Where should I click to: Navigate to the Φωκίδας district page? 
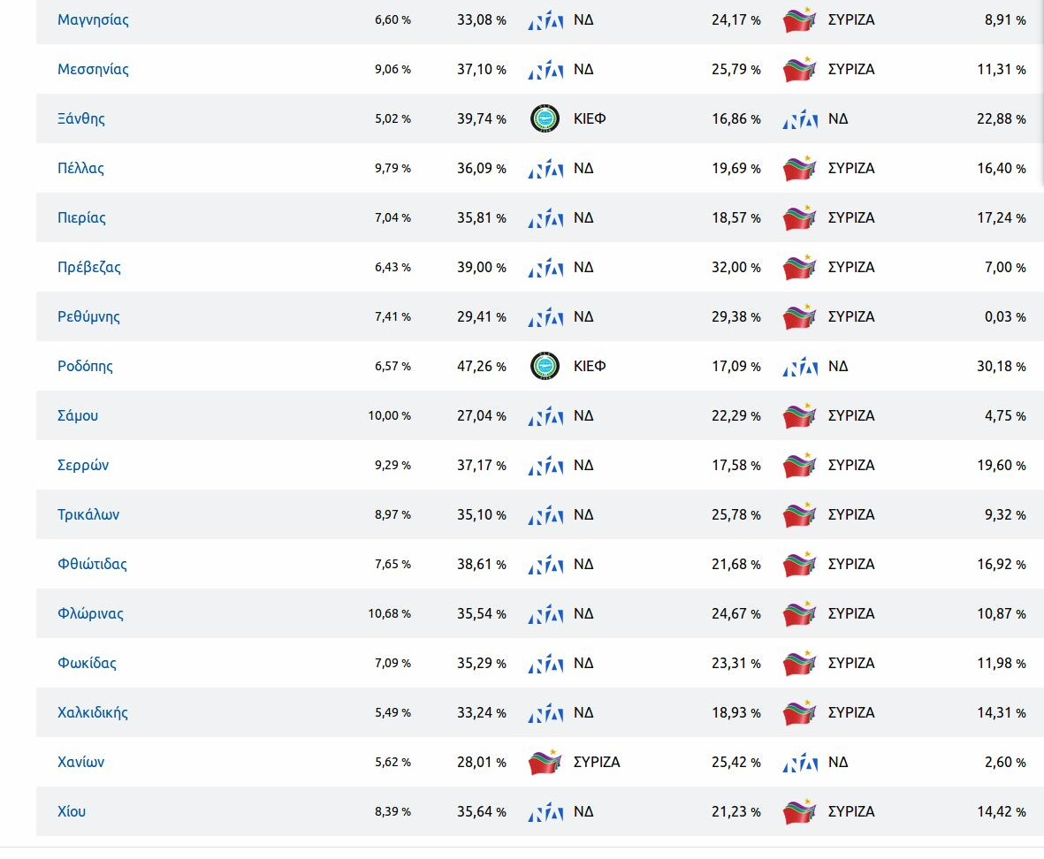pyautogui.click(x=87, y=663)
